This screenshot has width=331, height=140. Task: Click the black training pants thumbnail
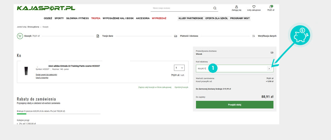pyautogui.click(x=26, y=71)
